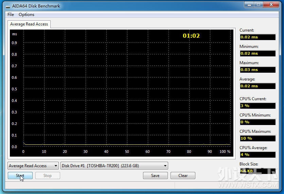Select the Average Read Access tab
This screenshot has width=284, height=194.
pyautogui.click(x=29, y=24)
